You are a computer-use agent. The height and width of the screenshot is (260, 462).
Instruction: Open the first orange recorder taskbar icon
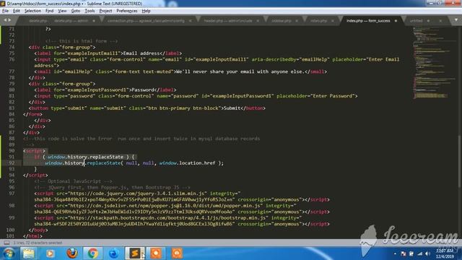tap(156, 253)
